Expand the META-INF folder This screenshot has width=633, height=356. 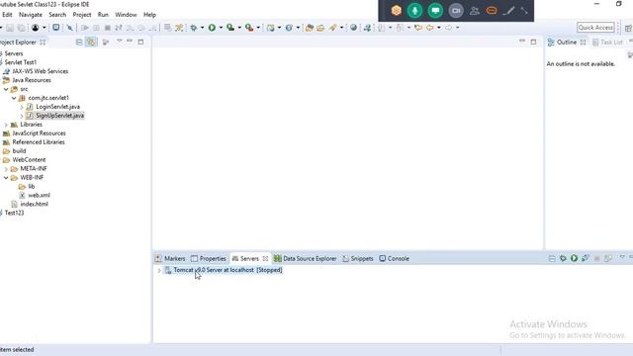click(x=6, y=169)
